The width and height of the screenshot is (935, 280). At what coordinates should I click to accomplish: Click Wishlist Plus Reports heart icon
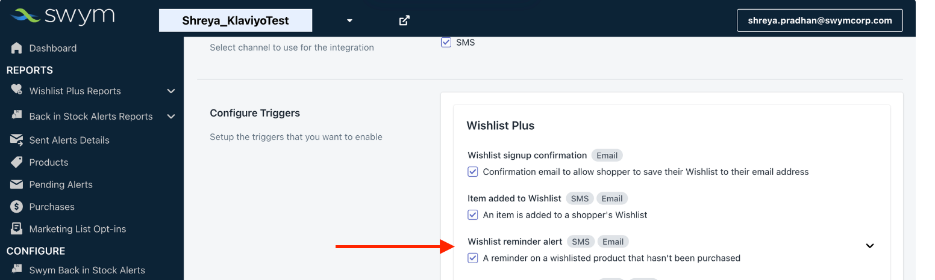(x=16, y=90)
